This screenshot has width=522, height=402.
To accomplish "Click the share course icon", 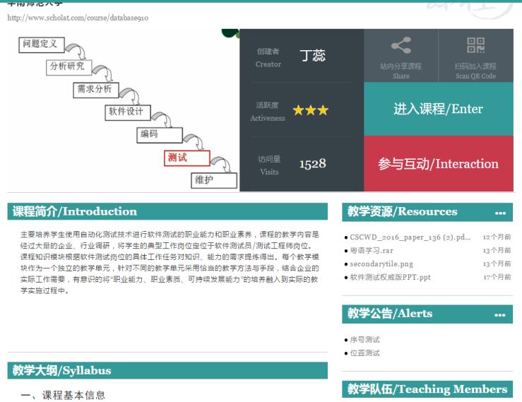I will 401,47.
